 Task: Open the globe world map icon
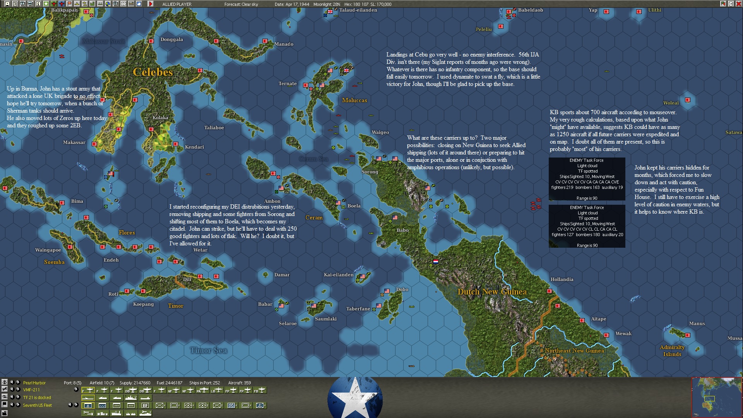(x=108, y=4)
